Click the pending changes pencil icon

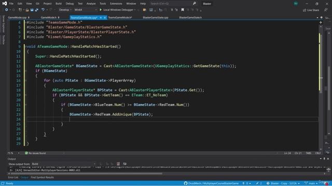click(257, 183)
